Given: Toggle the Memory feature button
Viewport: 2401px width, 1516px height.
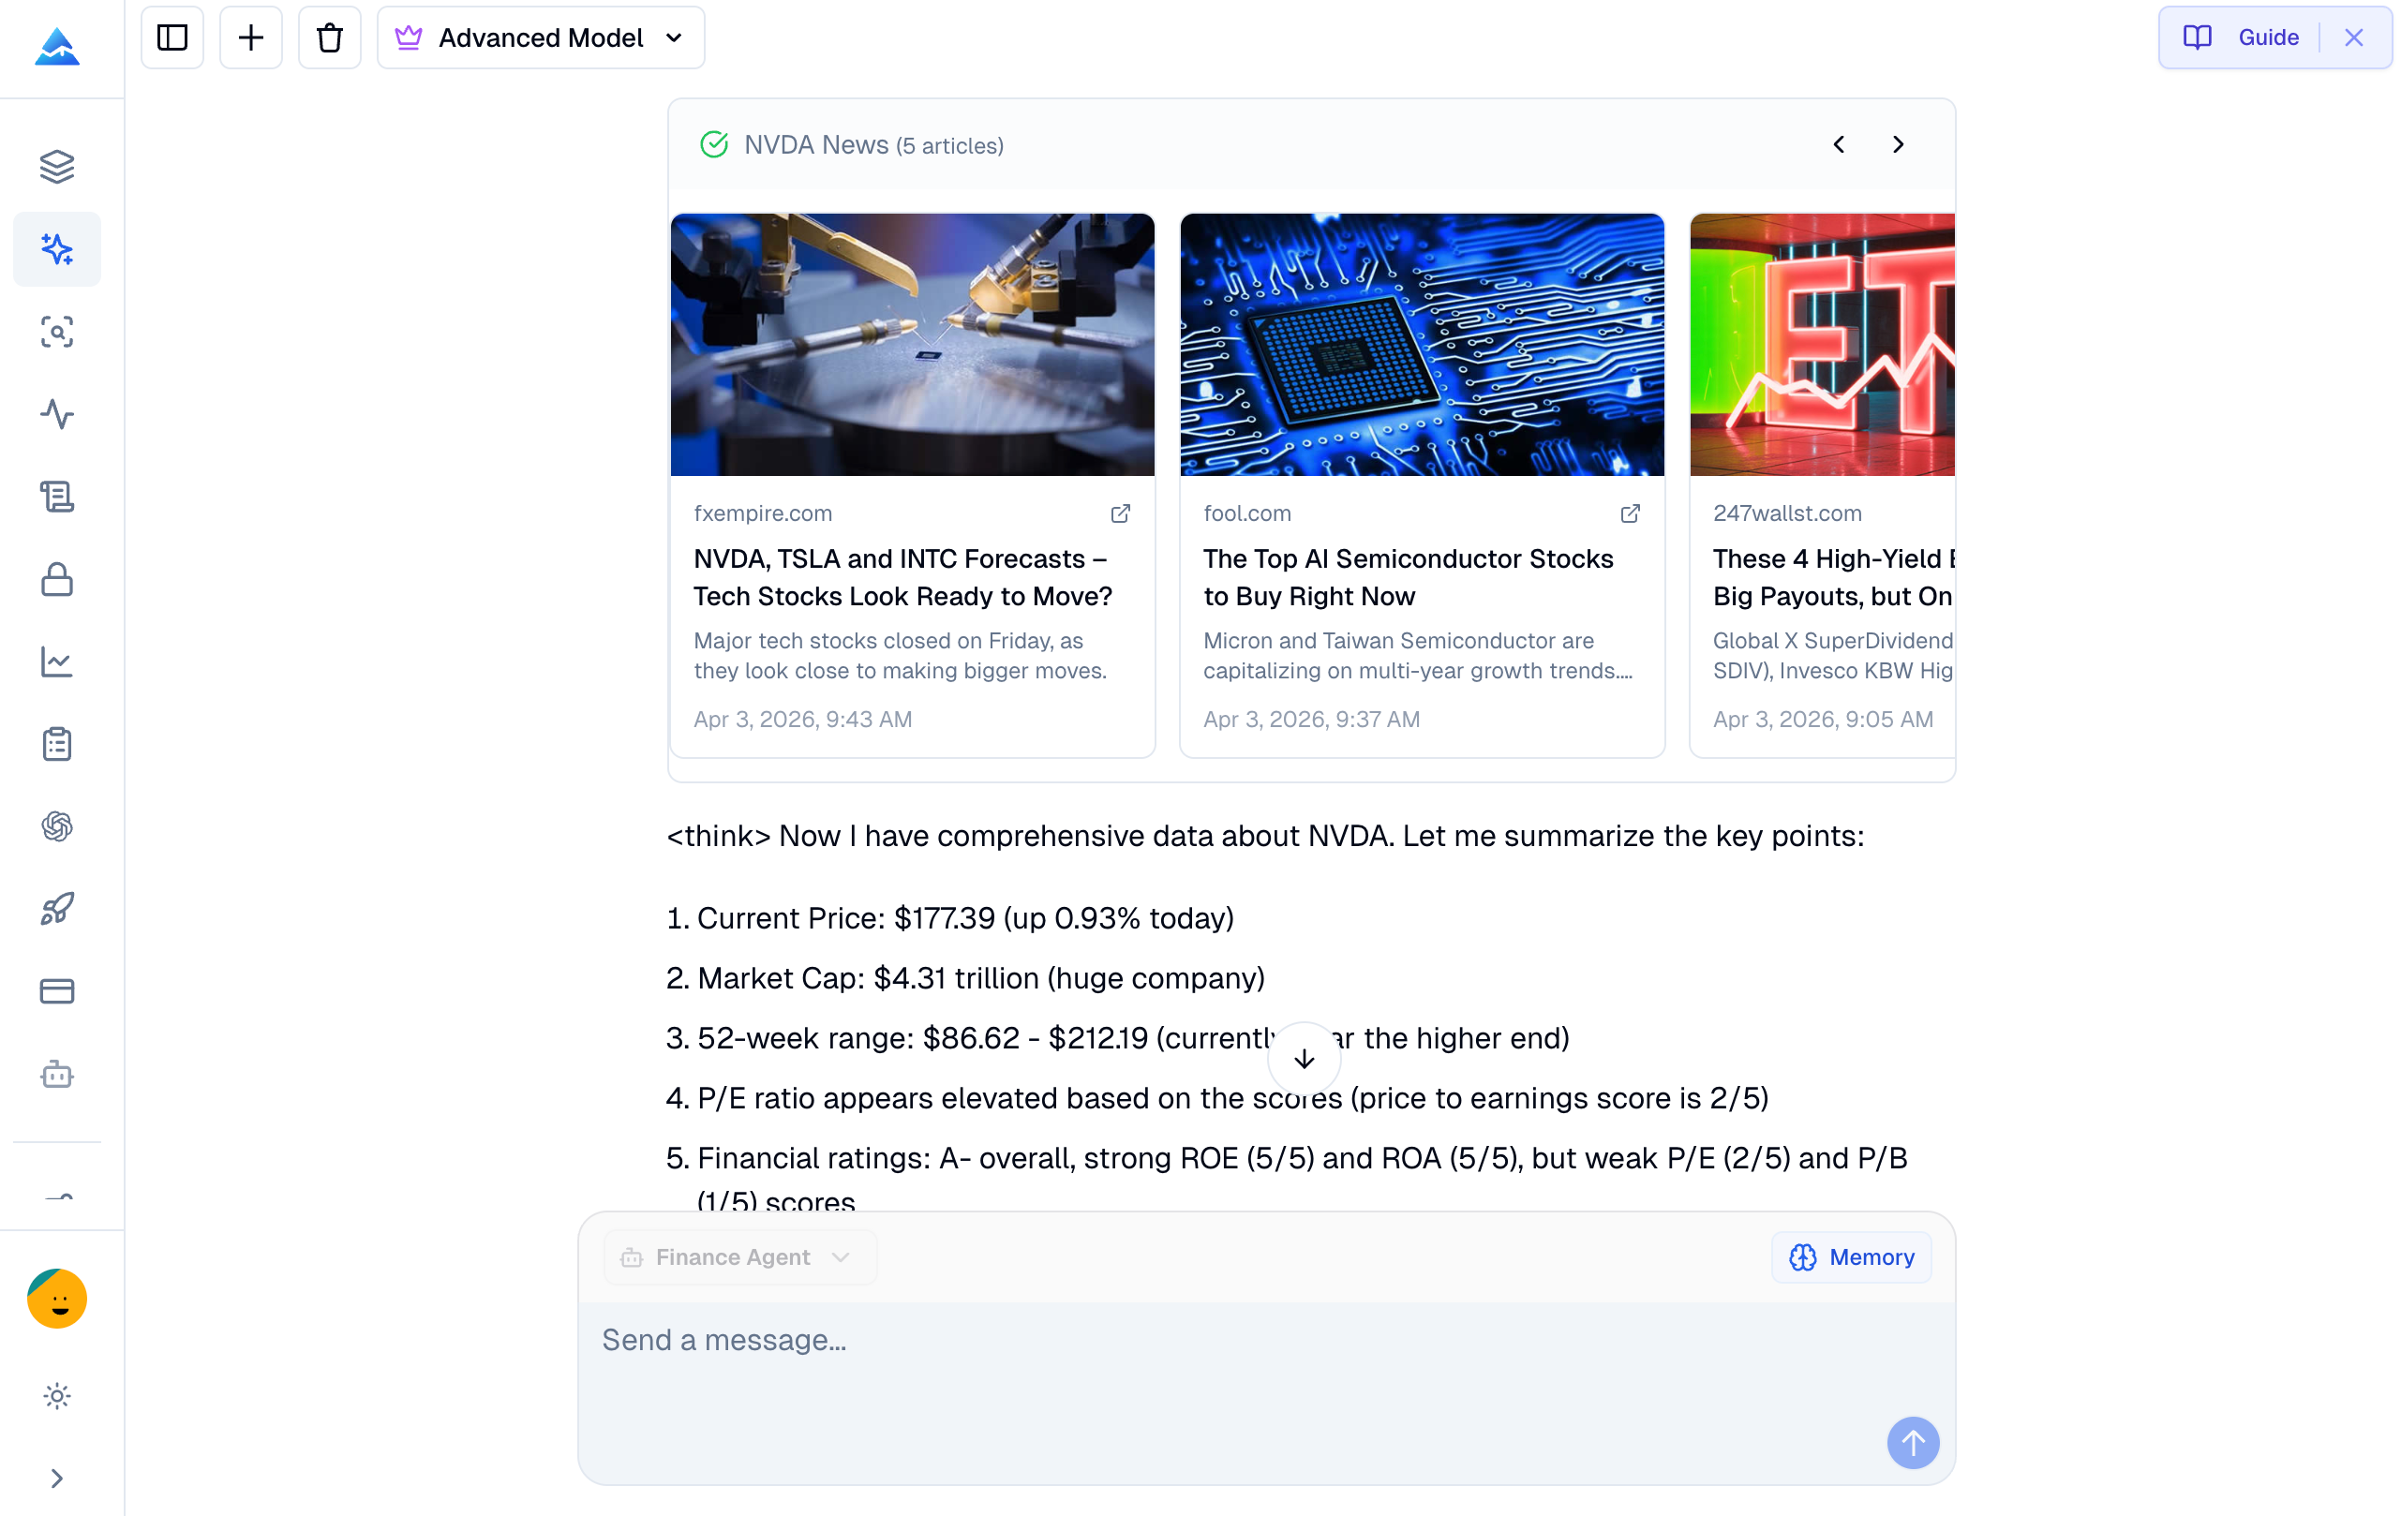Looking at the screenshot, I should 1851,1256.
